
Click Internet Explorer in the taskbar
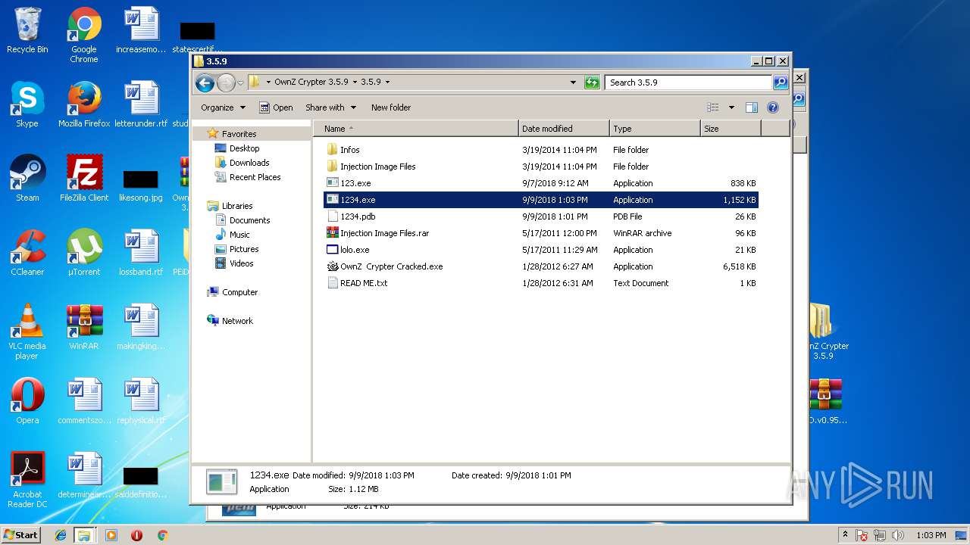coord(61,535)
